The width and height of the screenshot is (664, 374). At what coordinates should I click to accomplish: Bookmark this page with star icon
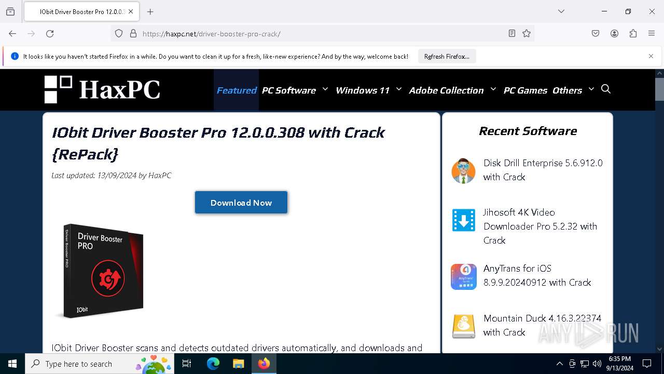click(x=527, y=34)
